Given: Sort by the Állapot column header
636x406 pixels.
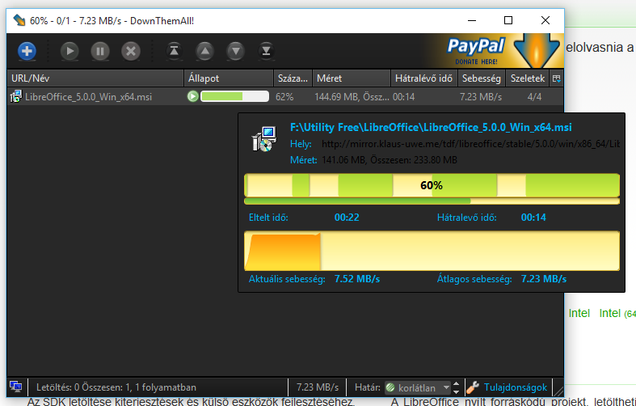Looking at the screenshot, I should (229, 78).
